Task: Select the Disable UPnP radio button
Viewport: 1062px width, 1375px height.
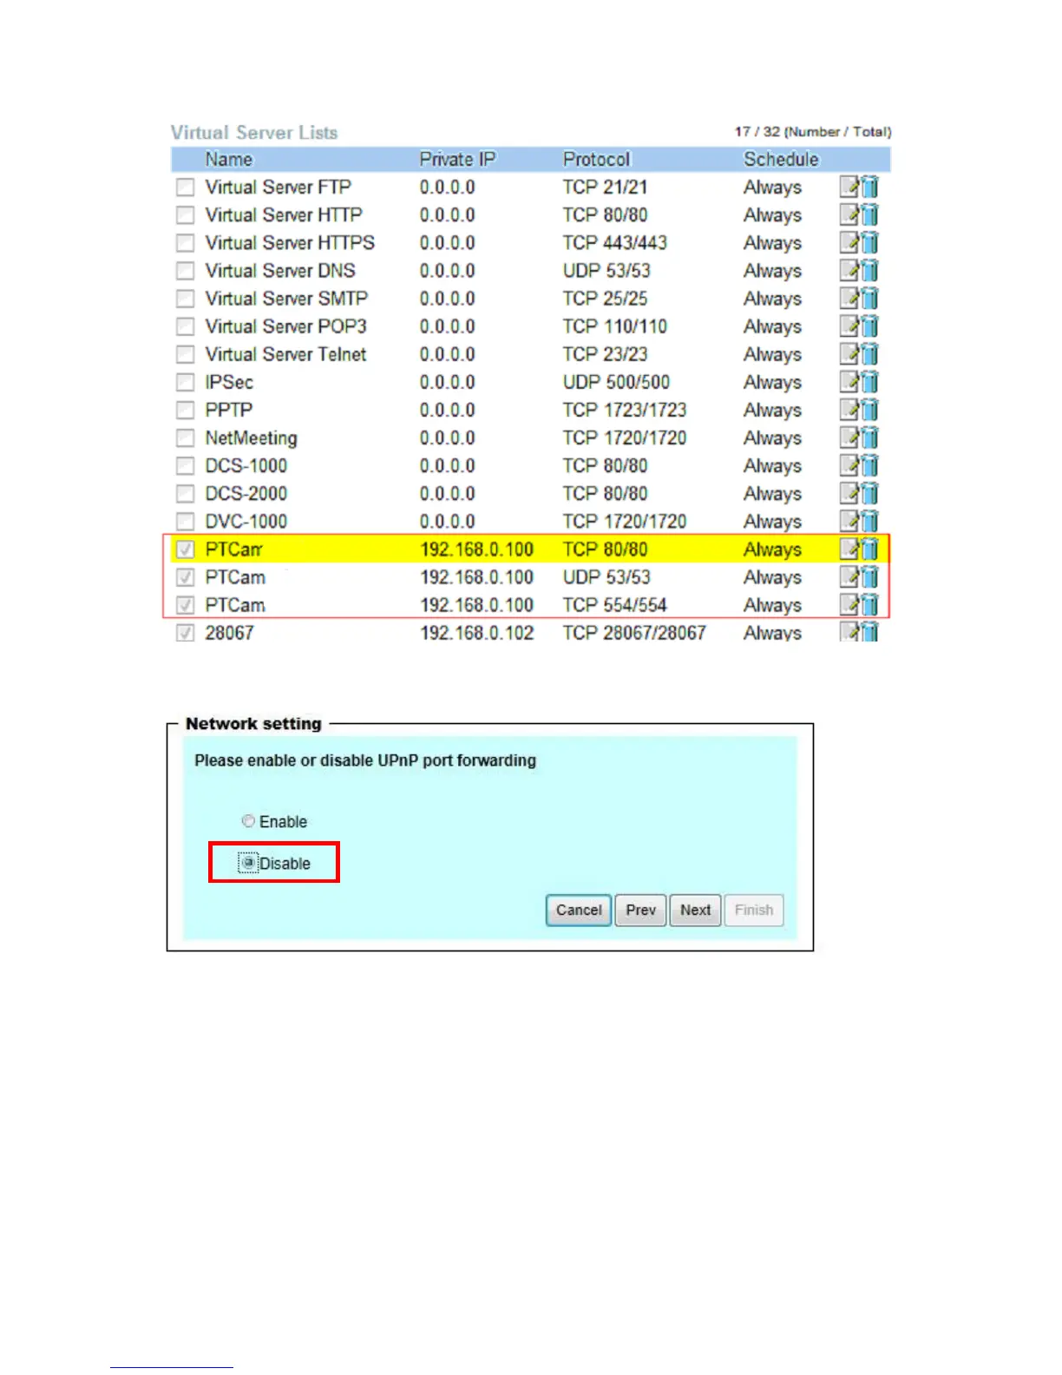Action: 248,863
